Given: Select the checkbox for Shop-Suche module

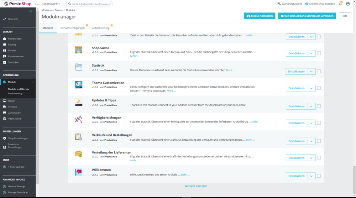Looking at the screenshot, I should pos(319,53).
